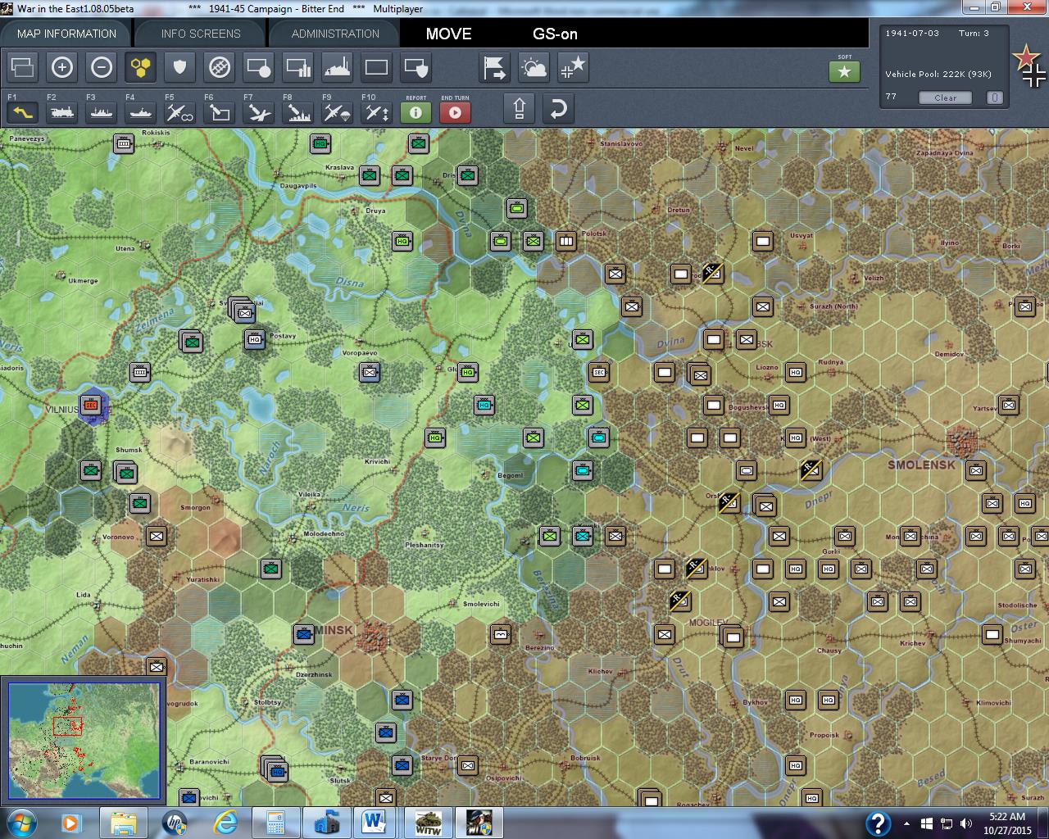Viewport: 1049px width, 839px height.
Task: Open the weather sun-and-cloud icon
Action: tap(534, 67)
